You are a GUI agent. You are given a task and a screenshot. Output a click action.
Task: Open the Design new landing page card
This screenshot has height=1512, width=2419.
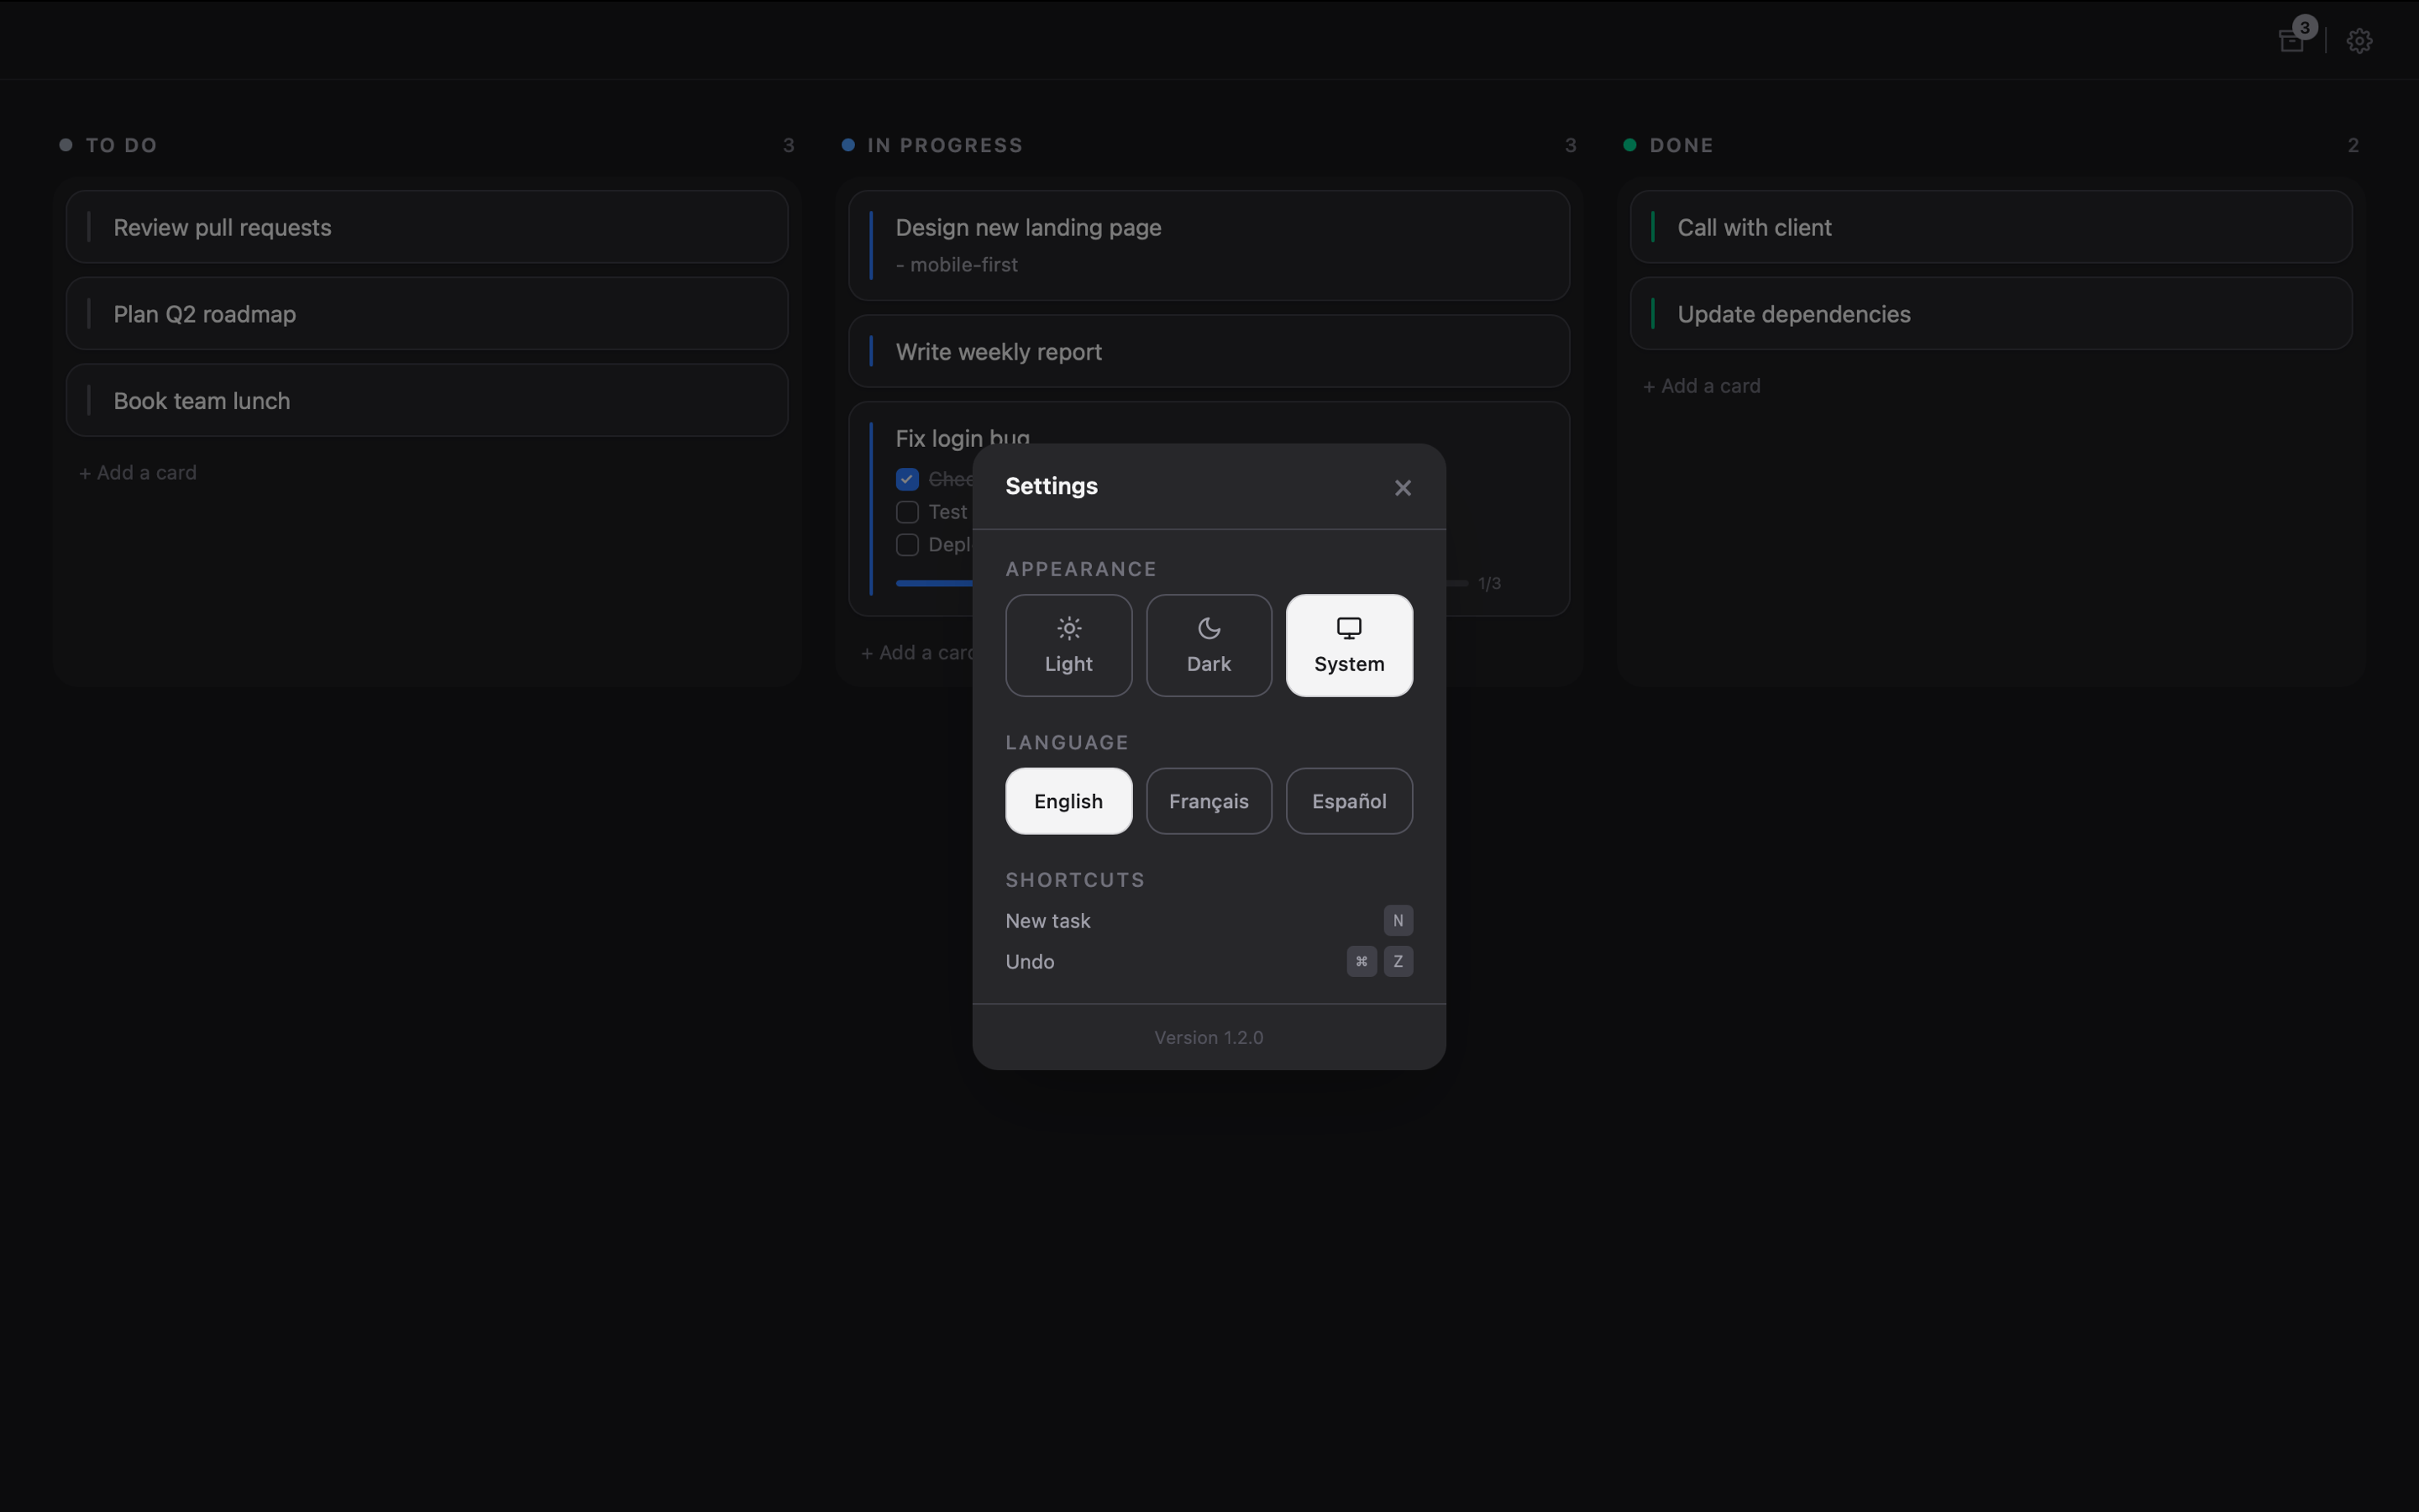tap(1209, 245)
